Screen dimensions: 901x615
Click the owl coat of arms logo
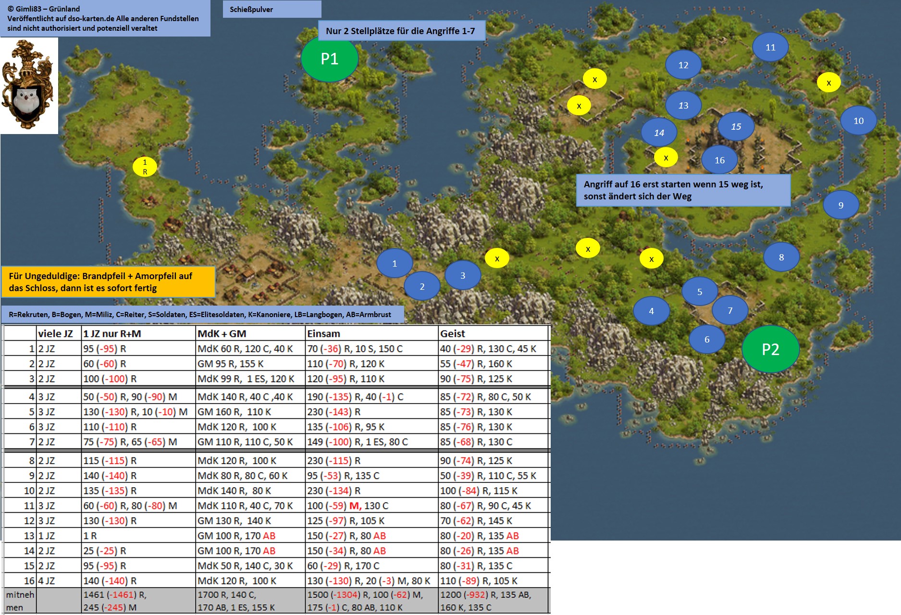click(x=29, y=86)
